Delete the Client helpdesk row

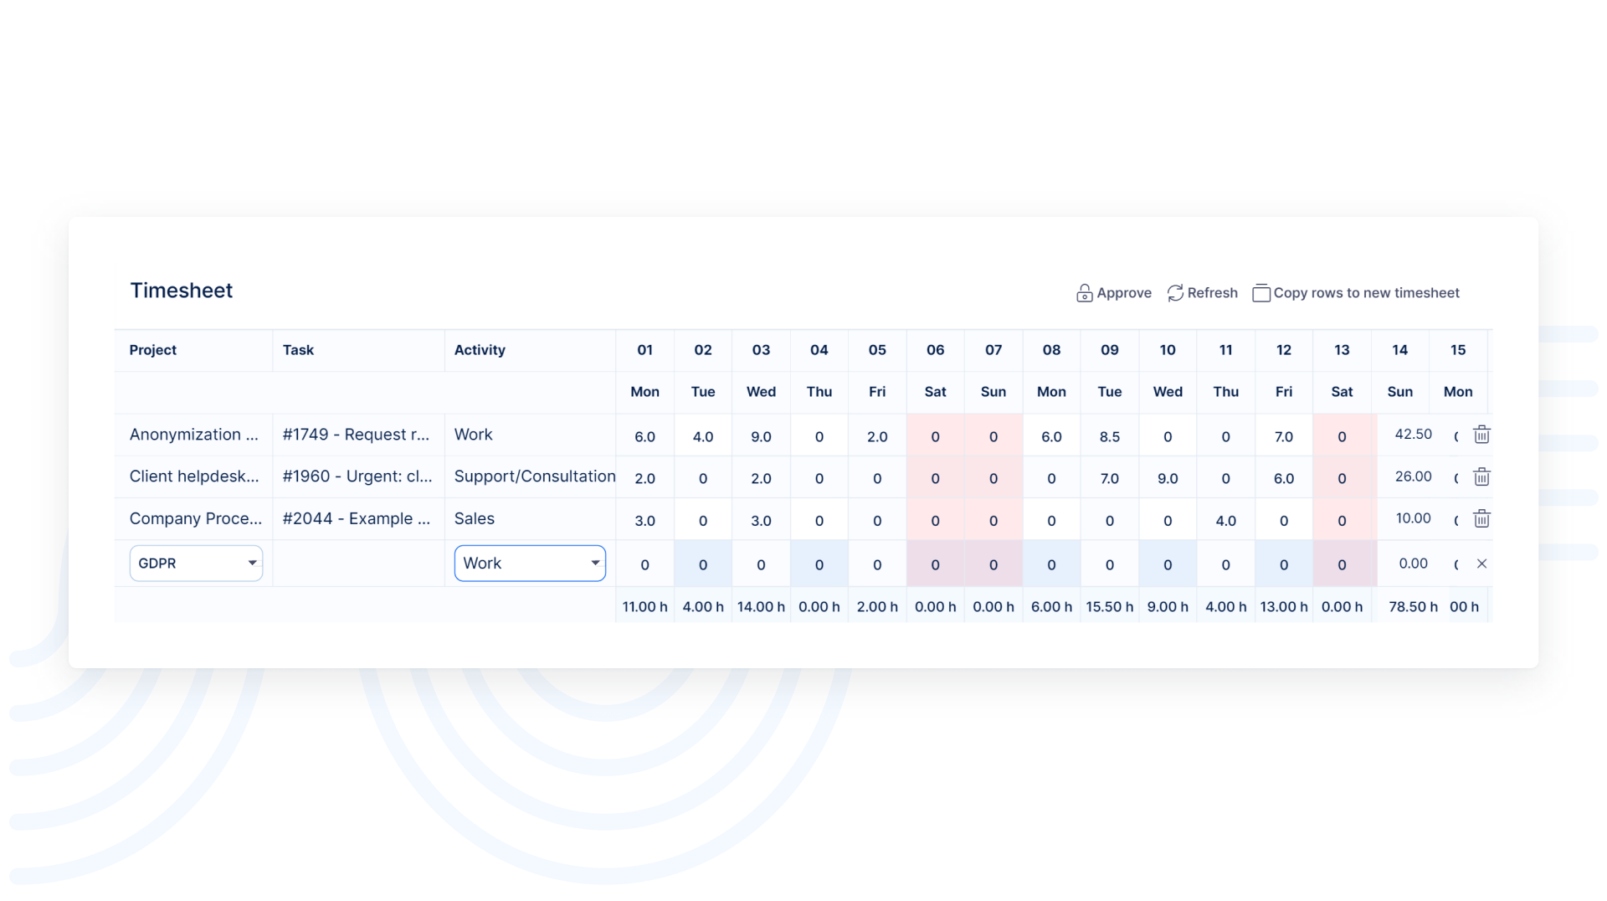(1481, 477)
